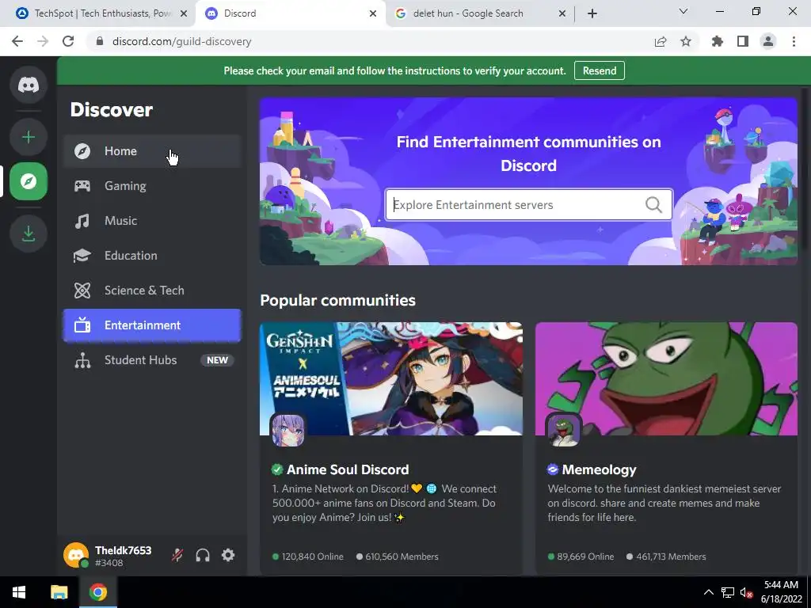The height and width of the screenshot is (608, 811).
Task: Open a new browser tab
Action: coord(592,13)
